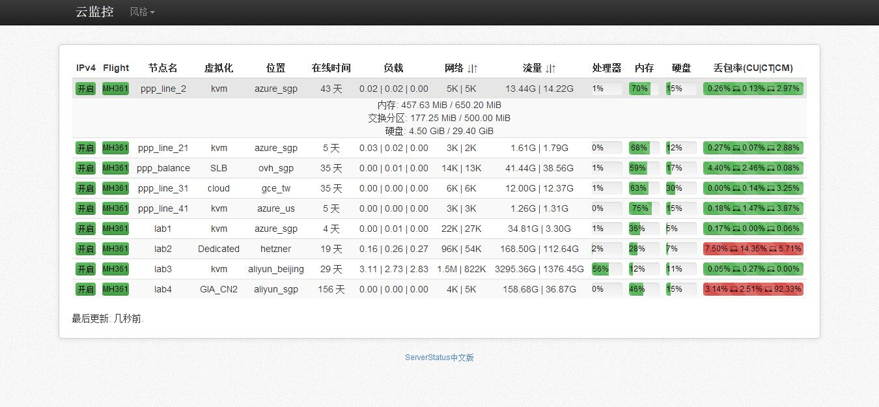Click the 开启 status icon for lab3

point(85,269)
